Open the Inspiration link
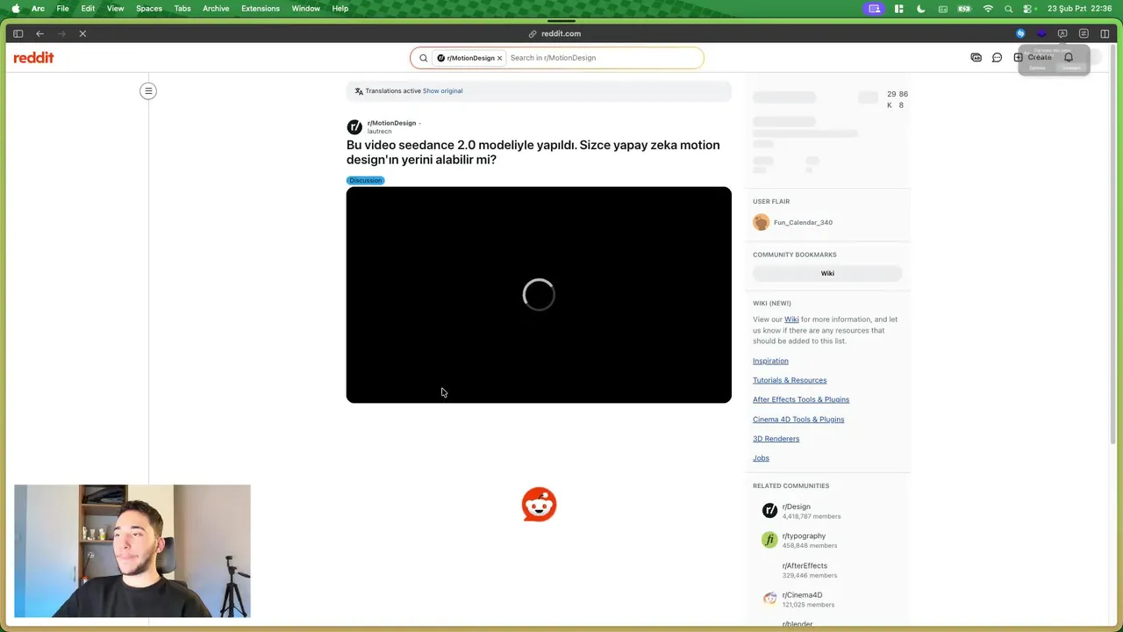This screenshot has width=1123, height=632. [770, 361]
